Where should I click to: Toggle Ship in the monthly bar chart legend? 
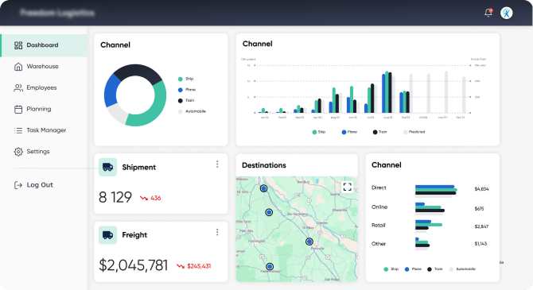[x=319, y=132]
